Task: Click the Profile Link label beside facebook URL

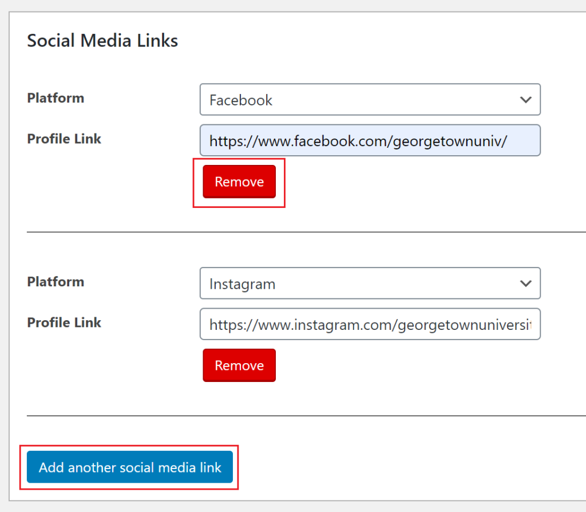Action: click(64, 139)
